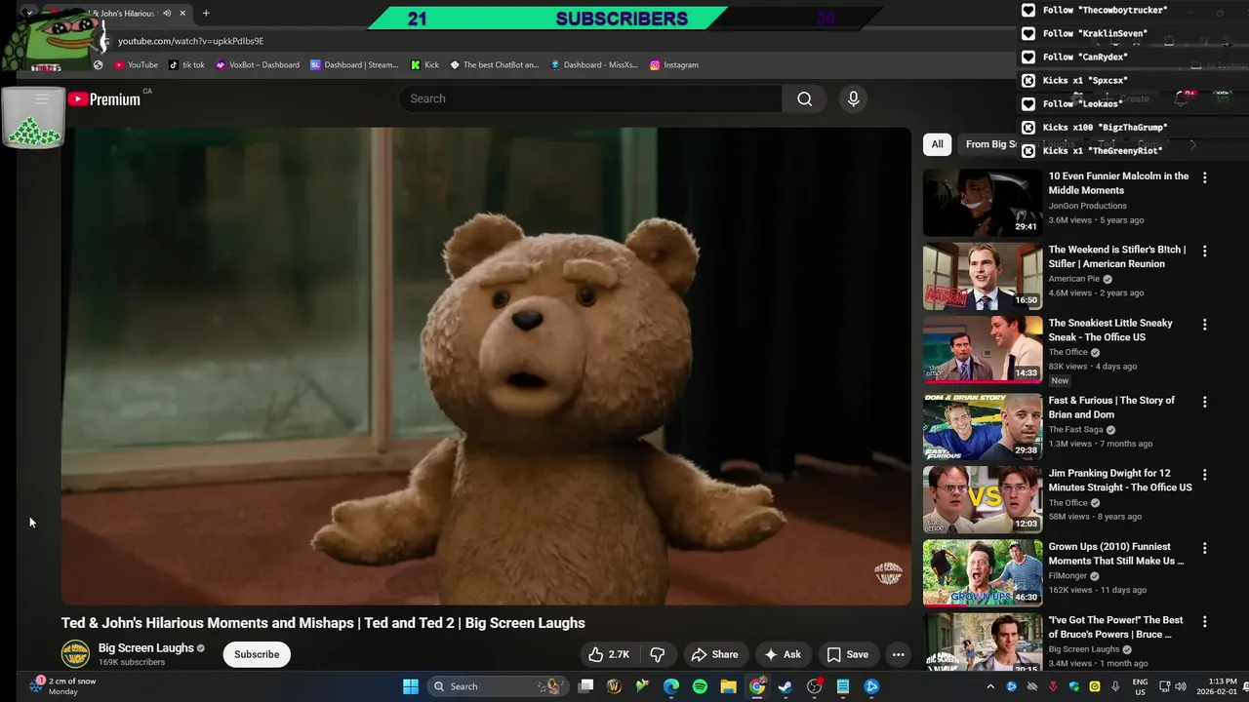Open Fast & Furious Brian and Dom thumbnail
1249x702 pixels.
click(983, 427)
